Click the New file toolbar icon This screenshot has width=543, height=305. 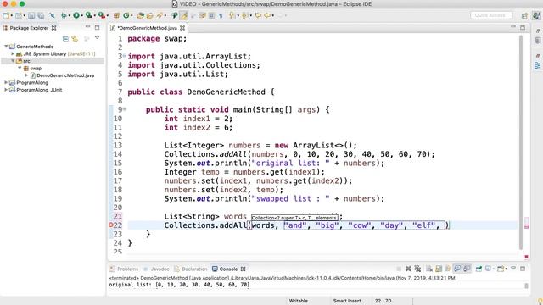[x=6, y=15]
